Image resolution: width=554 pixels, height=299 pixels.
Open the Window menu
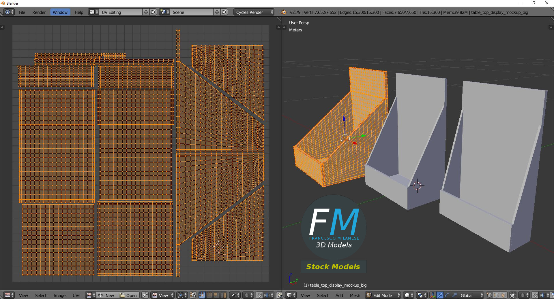[x=60, y=12]
